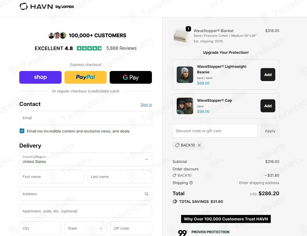Image resolution: width=307 pixels, height=236 pixels.
Task: Remove the BACK10 discount code
Action: 199,145
